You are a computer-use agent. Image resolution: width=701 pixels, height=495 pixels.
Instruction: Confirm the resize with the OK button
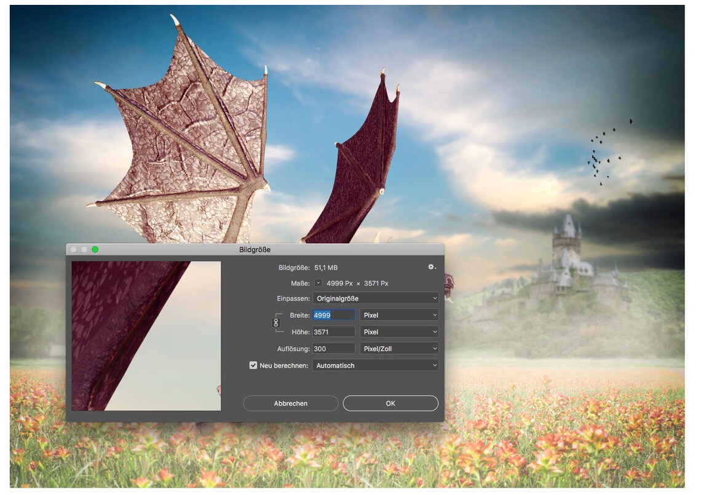[x=390, y=403]
